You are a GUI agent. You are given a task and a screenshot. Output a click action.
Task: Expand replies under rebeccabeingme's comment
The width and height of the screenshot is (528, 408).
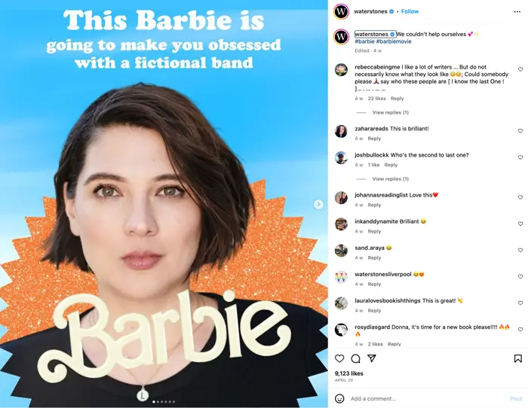390,112
